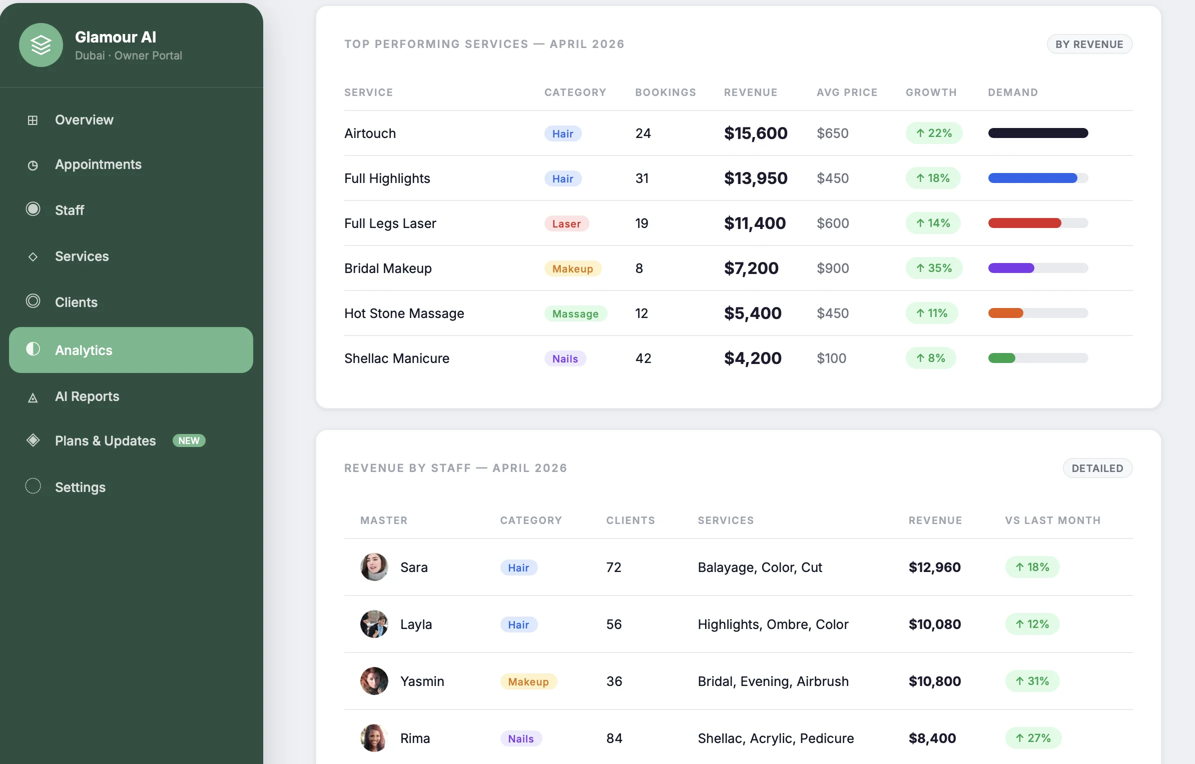
Task: Click Shellac Manicure's Nails category tag
Action: point(565,358)
